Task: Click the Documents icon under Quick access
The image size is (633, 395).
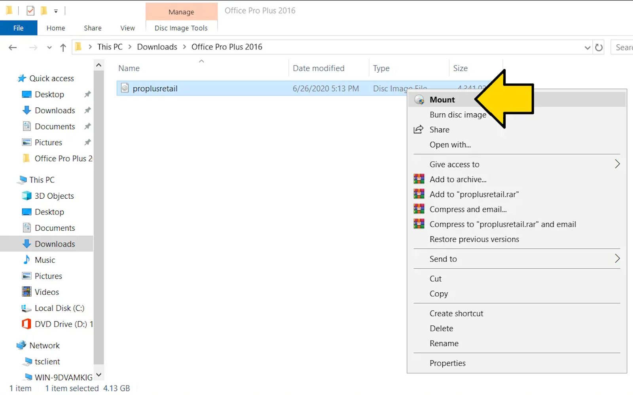Action: (x=27, y=126)
